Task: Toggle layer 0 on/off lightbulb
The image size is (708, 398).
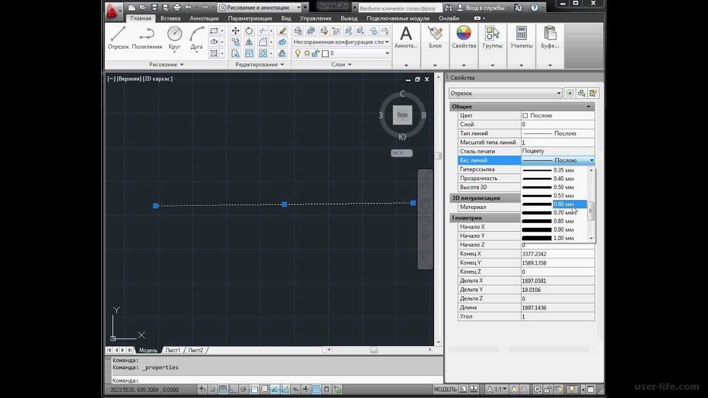Action: point(298,54)
